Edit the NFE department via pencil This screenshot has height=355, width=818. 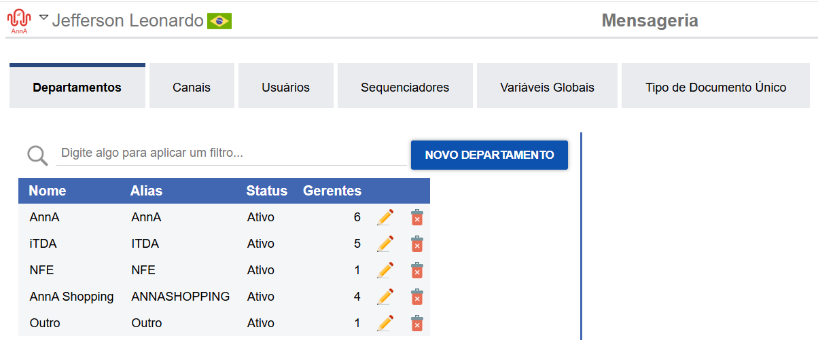(385, 270)
